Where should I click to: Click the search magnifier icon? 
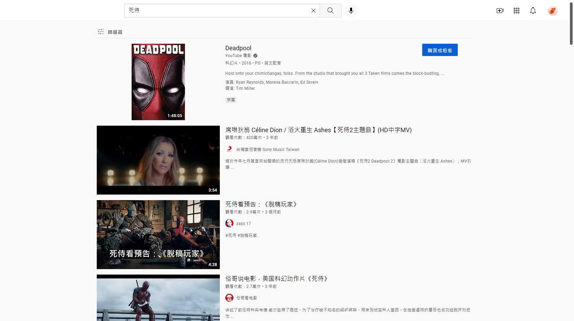[330, 10]
